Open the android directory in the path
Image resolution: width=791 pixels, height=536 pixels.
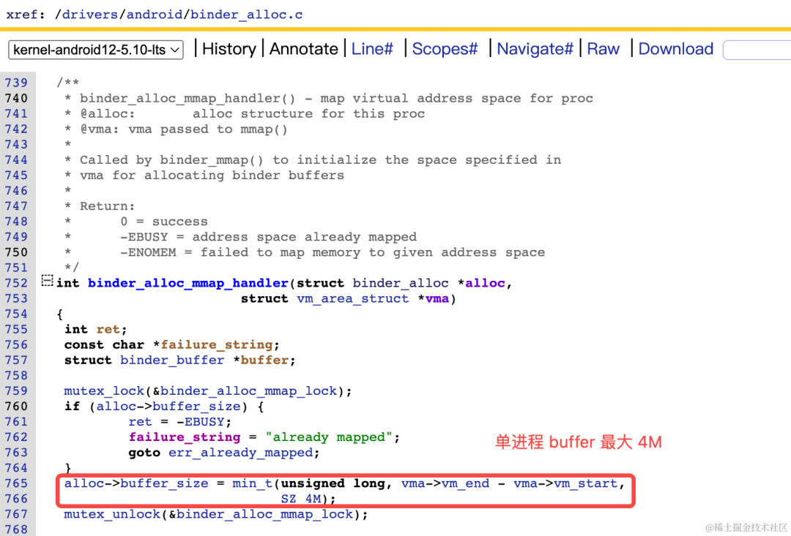click(x=155, y=14)
